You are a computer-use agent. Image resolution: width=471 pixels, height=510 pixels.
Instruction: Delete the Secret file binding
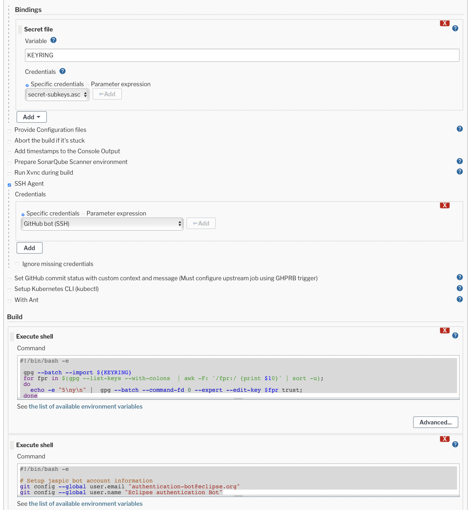444,23
